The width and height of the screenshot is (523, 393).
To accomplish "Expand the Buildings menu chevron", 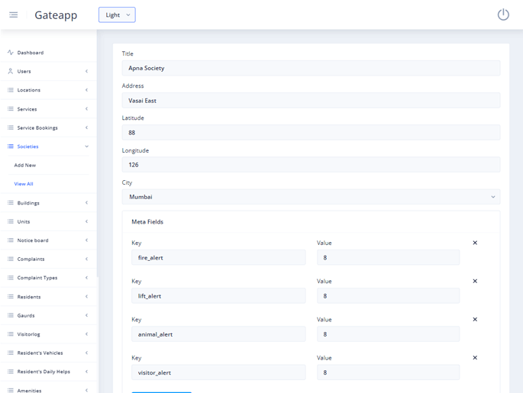I will click(87, 203).
